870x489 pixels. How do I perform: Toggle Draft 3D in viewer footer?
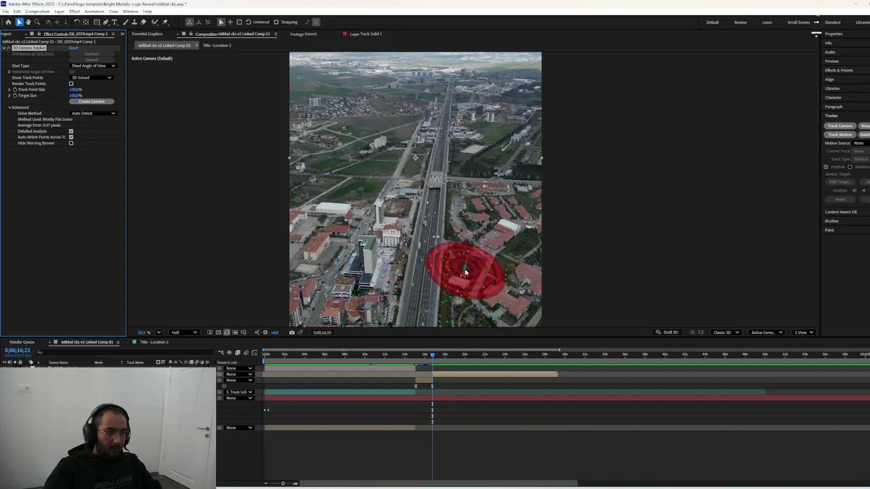pos(667,332)
